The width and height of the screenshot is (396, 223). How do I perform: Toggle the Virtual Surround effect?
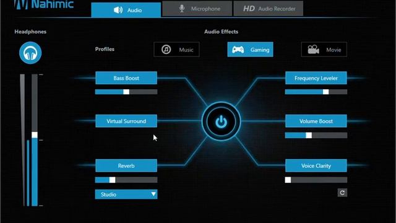pyautogui.click(x=126, y=121)
